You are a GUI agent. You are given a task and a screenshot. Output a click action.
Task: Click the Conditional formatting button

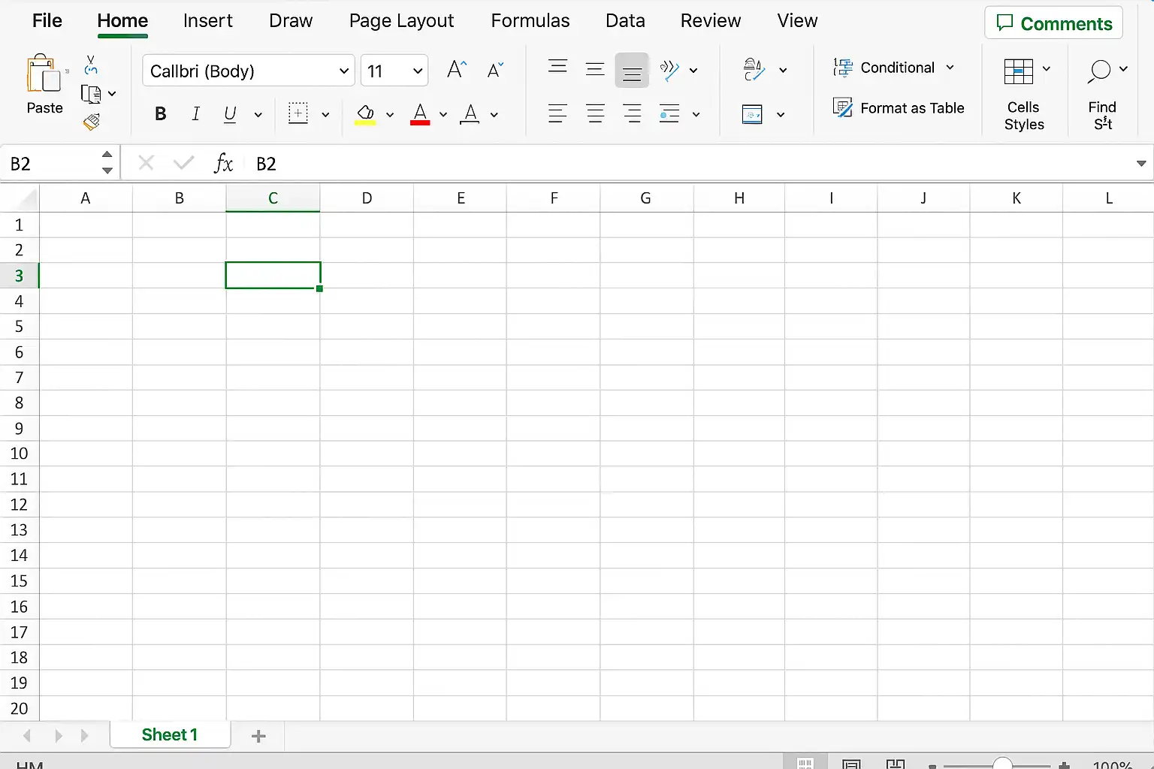pos(886,68)
